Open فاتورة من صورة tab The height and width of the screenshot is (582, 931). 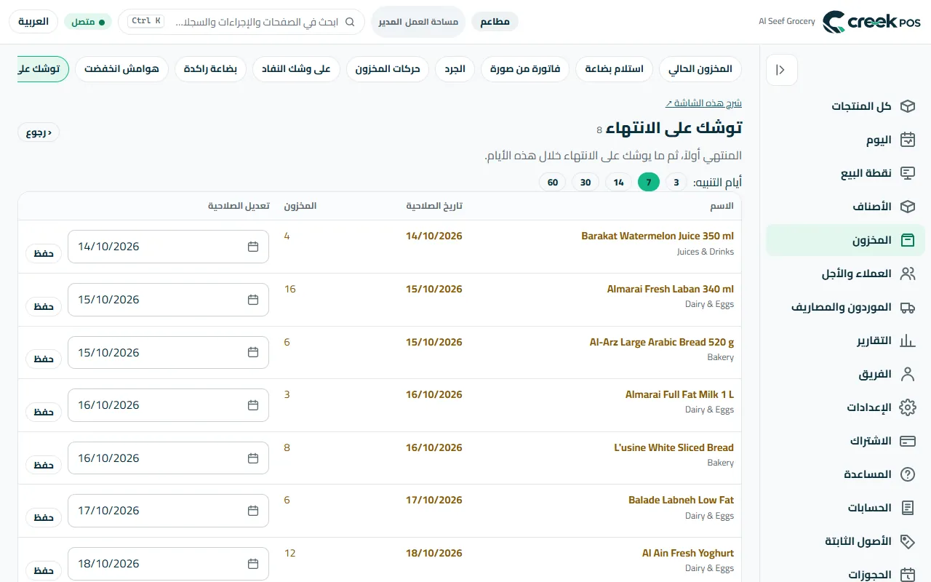[x=525, y=69]
